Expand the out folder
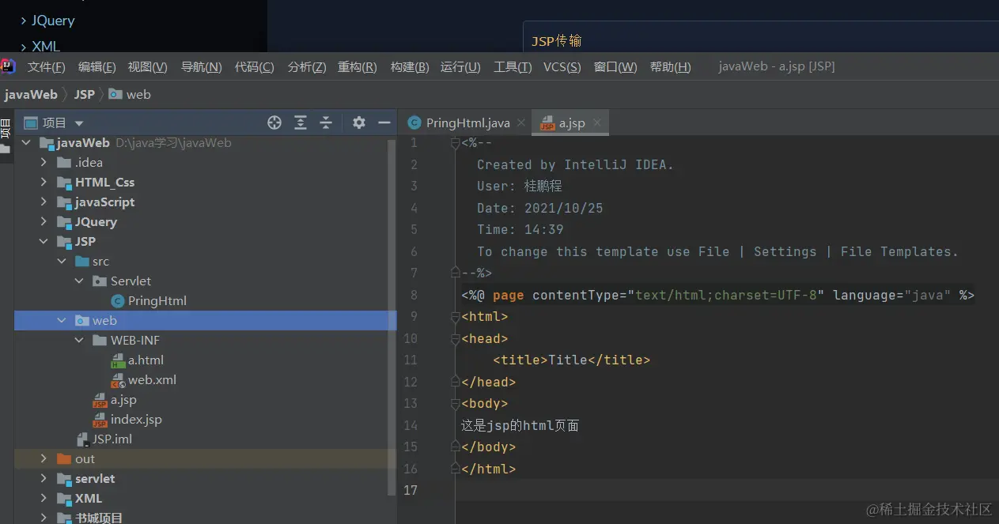Viewport: 999px width, 524px height. coord(44,459)
